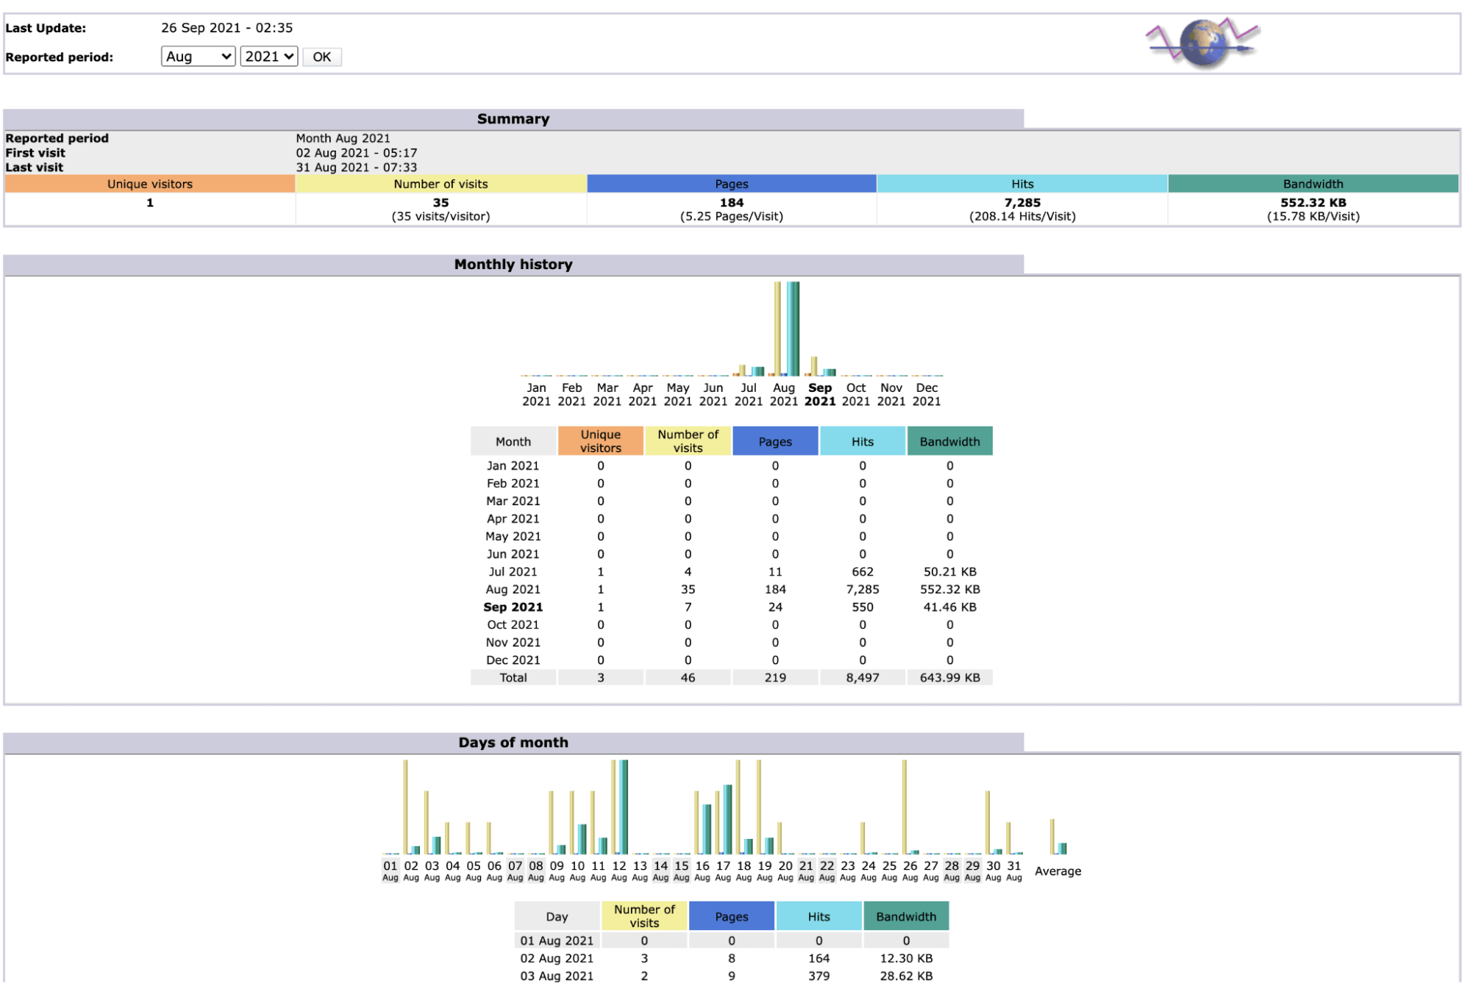Click the OK button next to Reported period
Image resolution: width=1470 pixels, height=983 pixels.
point(322,56)
